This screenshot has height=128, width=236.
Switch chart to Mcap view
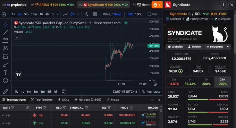pos(117,14)
